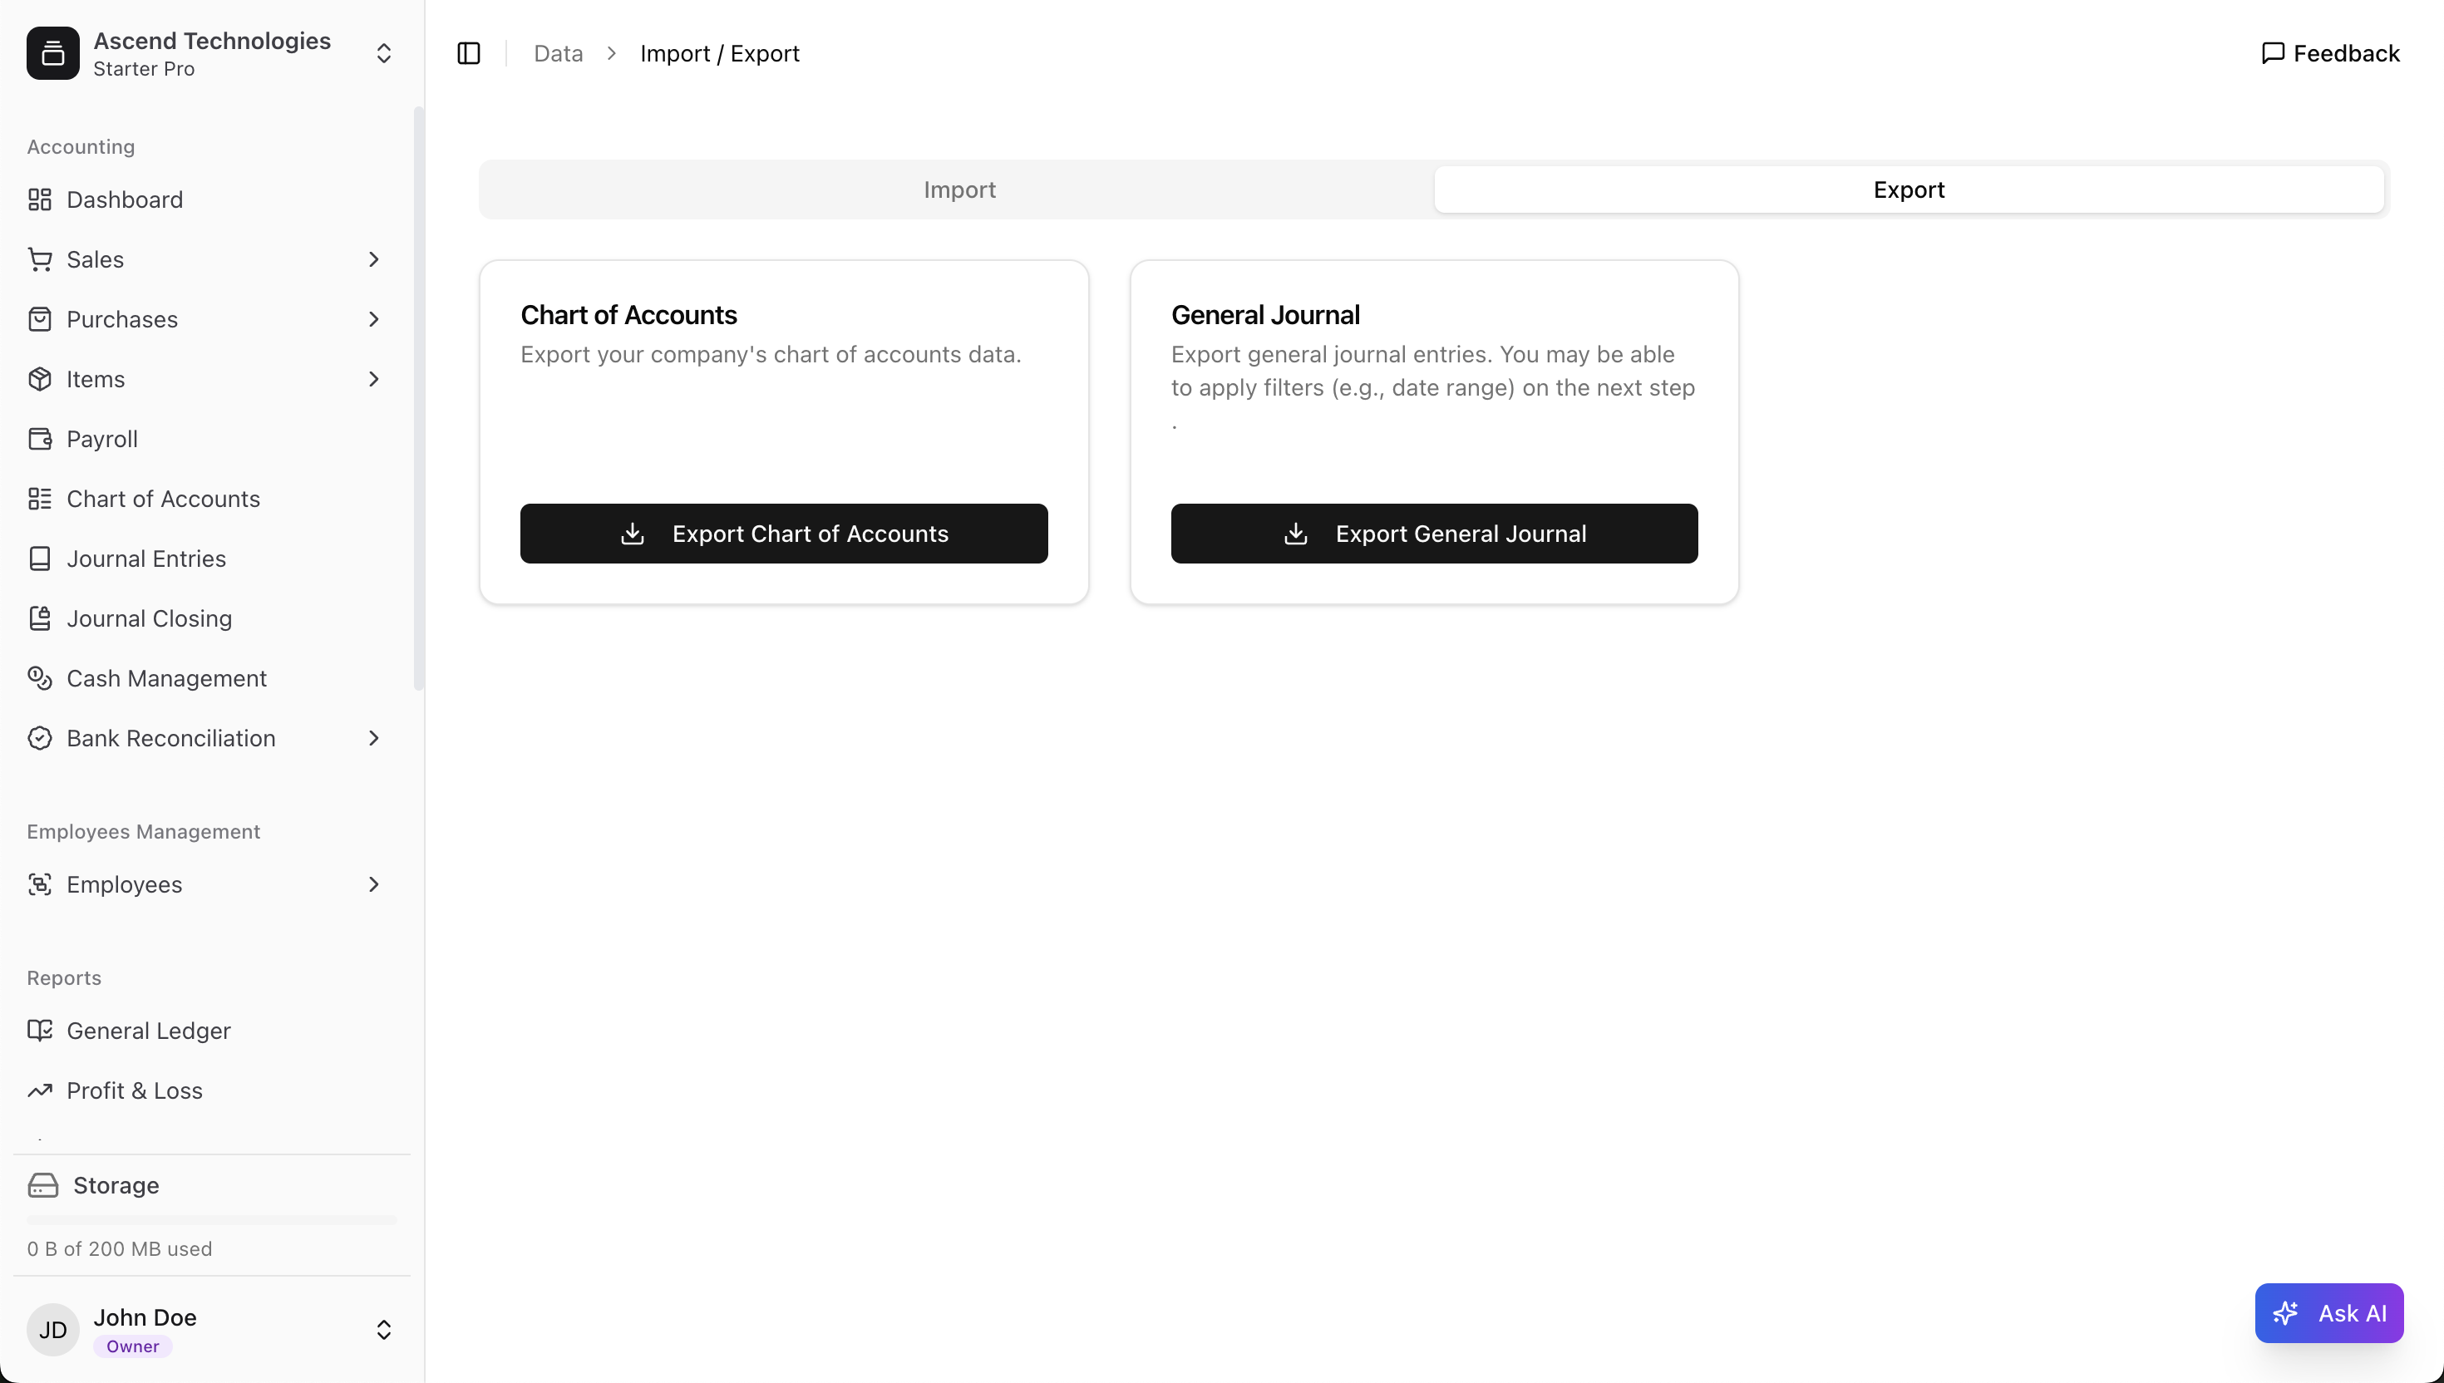Click the Accounting section label
Viewport: 2444px width, 1383px height.
[x=81, y=146]
